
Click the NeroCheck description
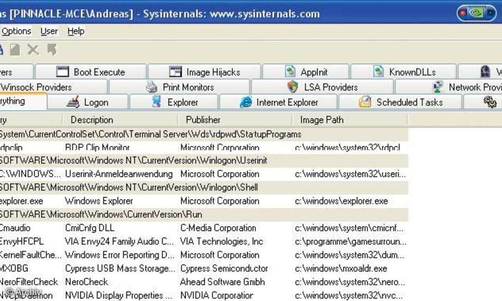point(86,282)
